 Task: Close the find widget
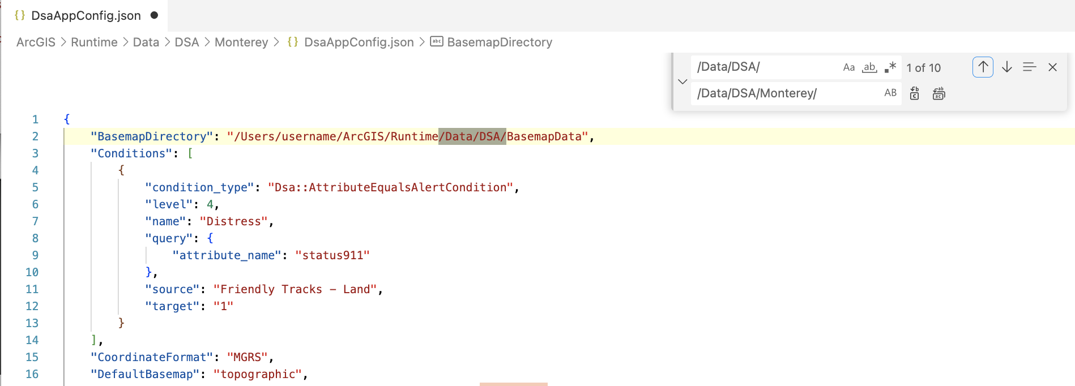[1053, 67]
